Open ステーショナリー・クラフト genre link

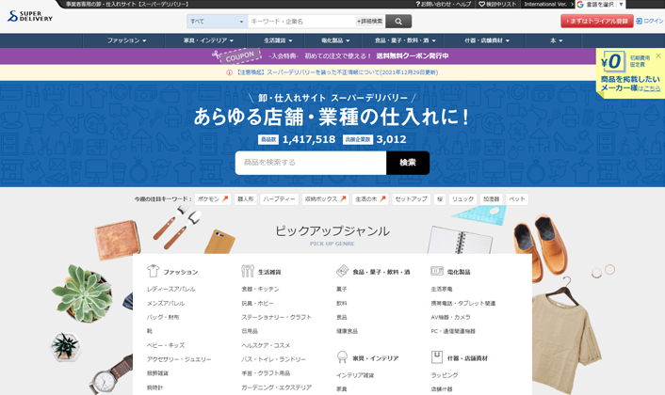277,317
